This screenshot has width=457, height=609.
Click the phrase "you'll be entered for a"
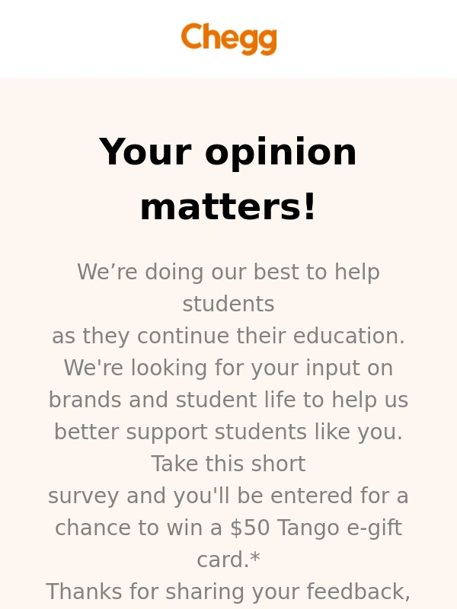[291, 496]
